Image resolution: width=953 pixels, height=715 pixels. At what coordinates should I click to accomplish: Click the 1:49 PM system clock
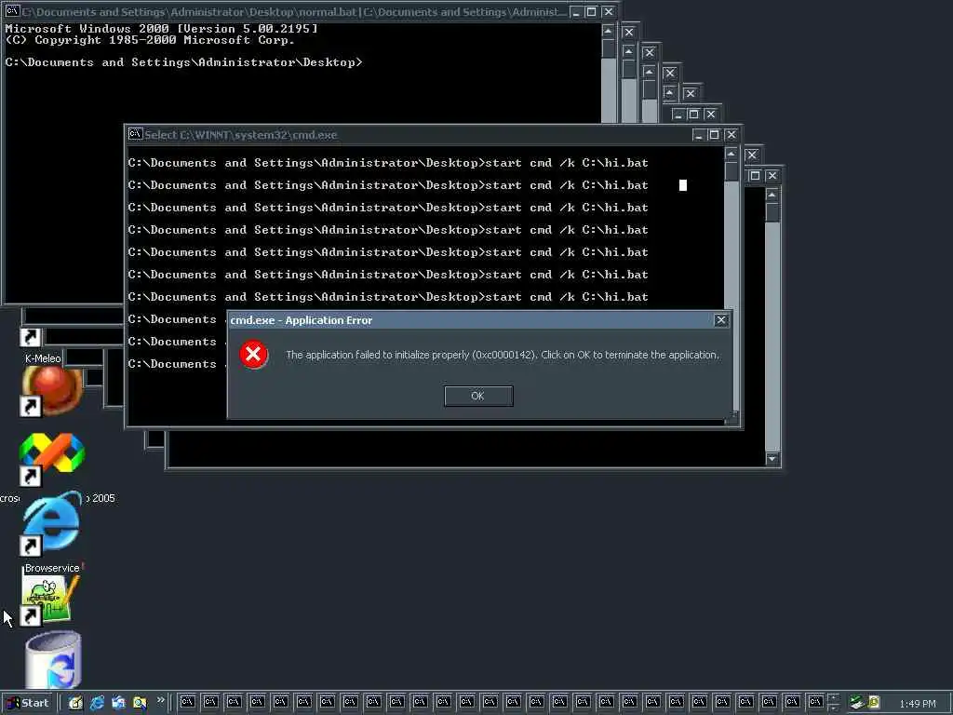(x=917, y=704)
